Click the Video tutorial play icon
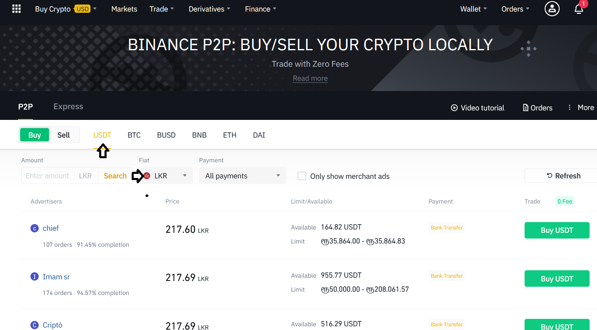Image resolution: width=597 pixels, height=330 pixels. [x=454, y=108]
